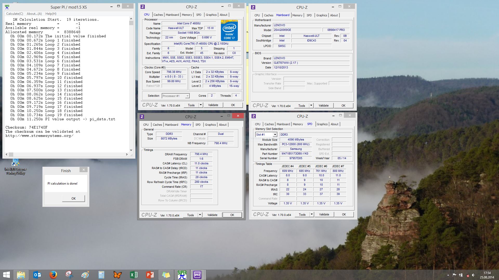Switch to CPU-Z taskbar icon

pyautogui.click(x=197, y=275)
